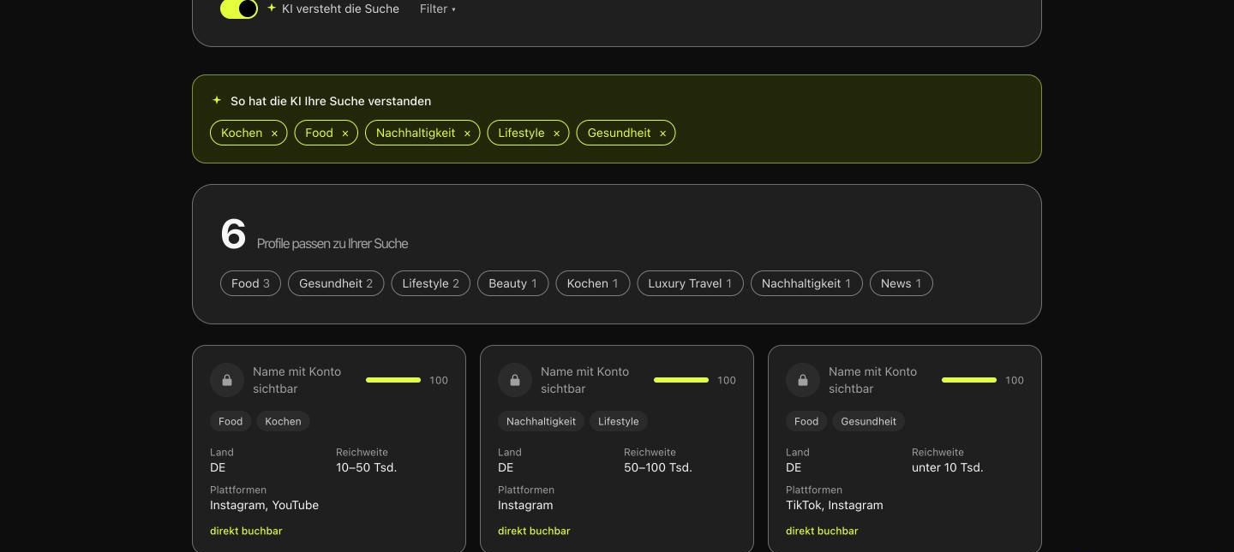The width and height of the screenshot is (1234, 552).
Task: Click the Nachhaltigkeit tag on the profile card
Action: pos(541,421)
